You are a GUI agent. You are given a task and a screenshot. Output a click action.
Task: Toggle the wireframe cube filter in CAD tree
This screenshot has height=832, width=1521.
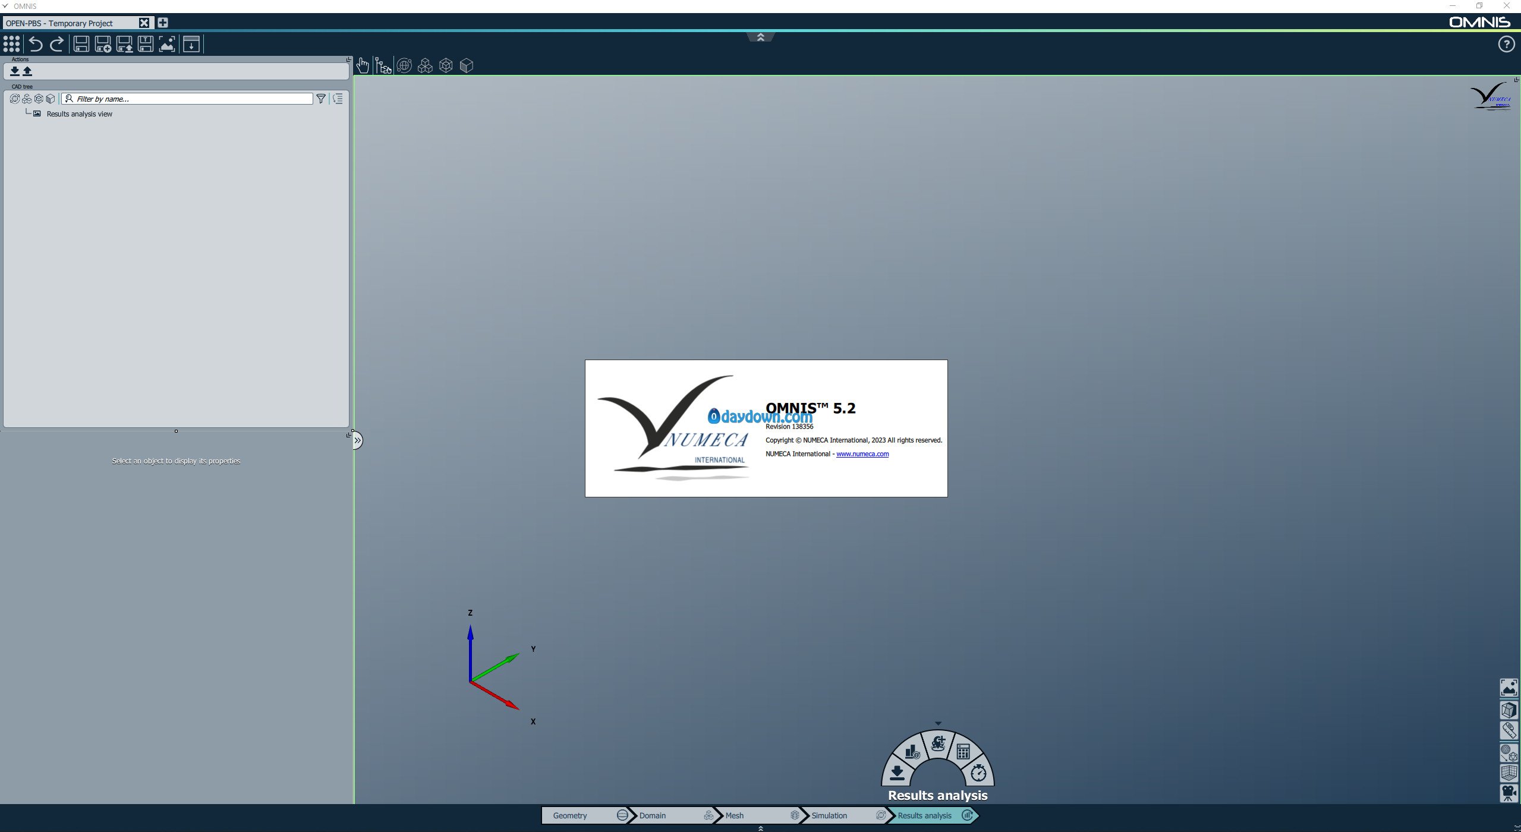39,99
